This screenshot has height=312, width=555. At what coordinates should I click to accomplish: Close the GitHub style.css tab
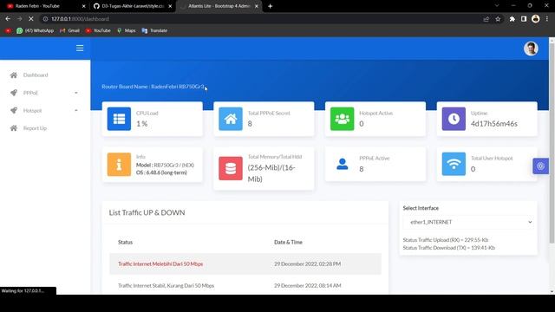[170, 6]
